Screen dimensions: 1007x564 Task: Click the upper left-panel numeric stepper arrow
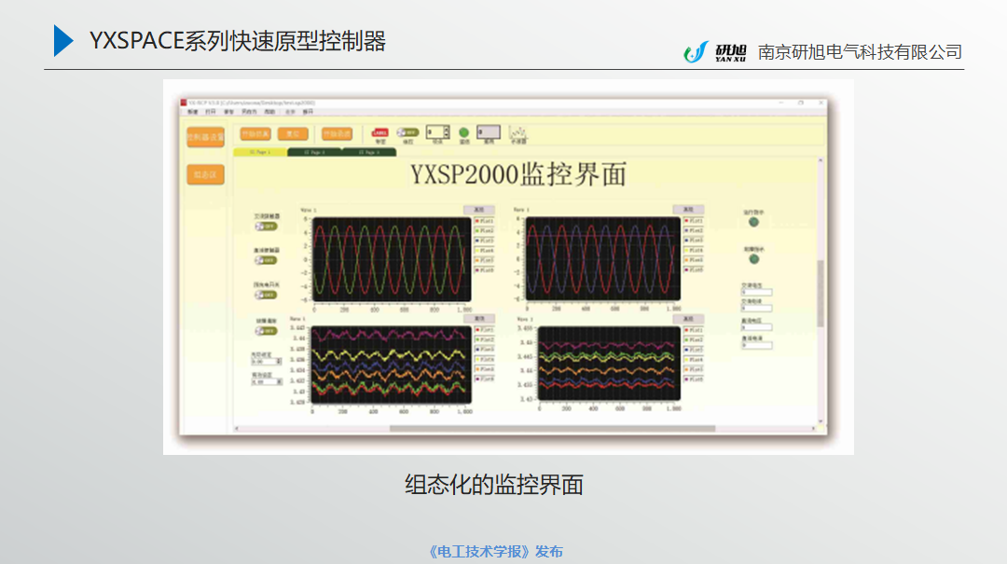279,362
